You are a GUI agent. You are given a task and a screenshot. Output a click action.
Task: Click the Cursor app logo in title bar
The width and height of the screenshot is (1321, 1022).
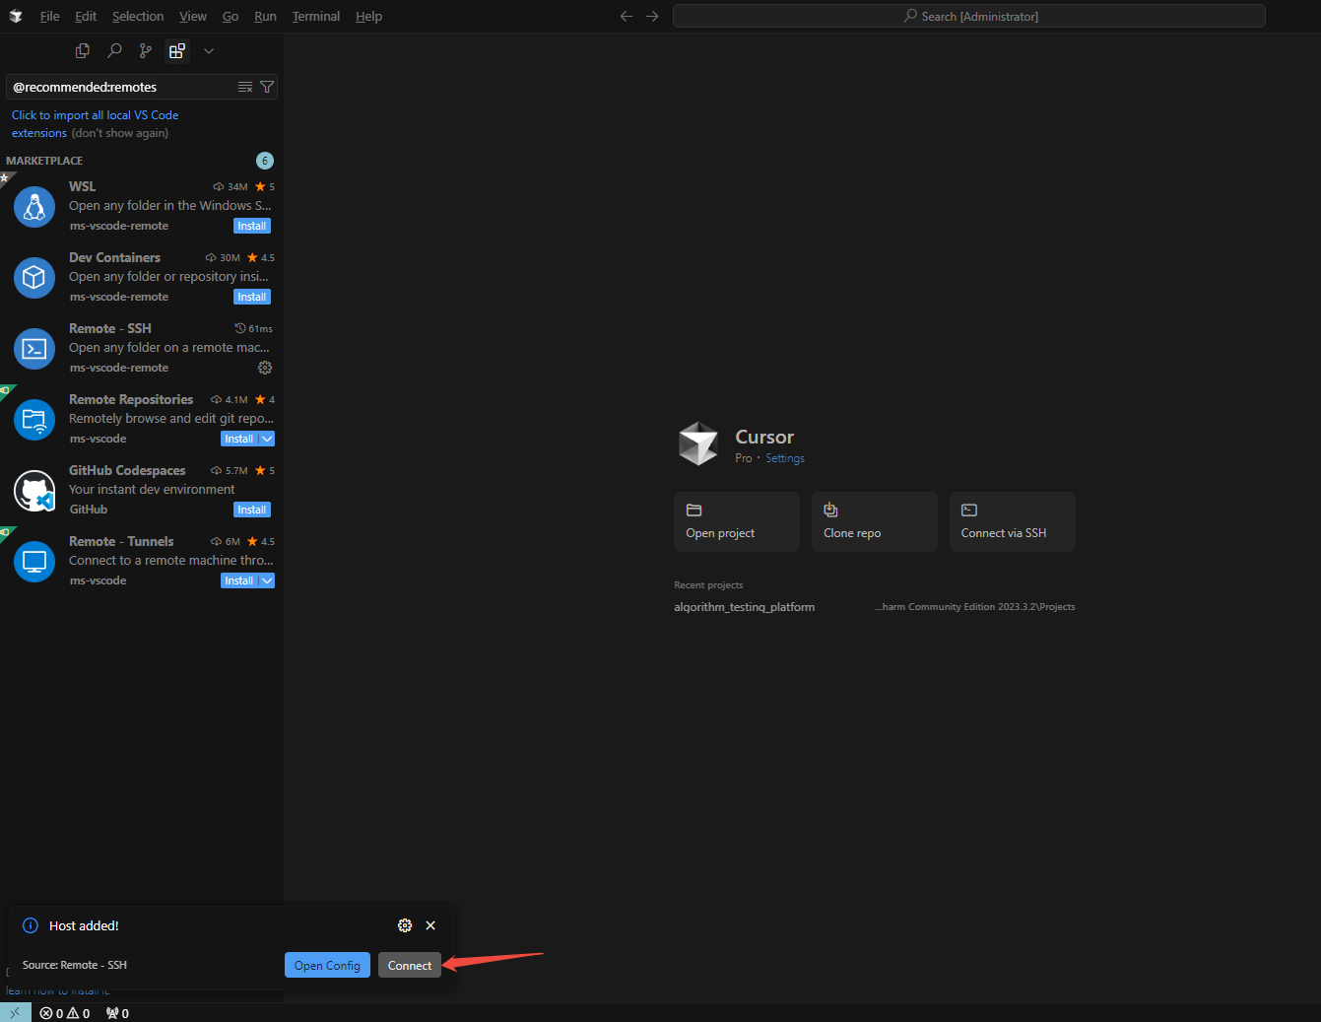pyautogui.click(x=16, y=16)
